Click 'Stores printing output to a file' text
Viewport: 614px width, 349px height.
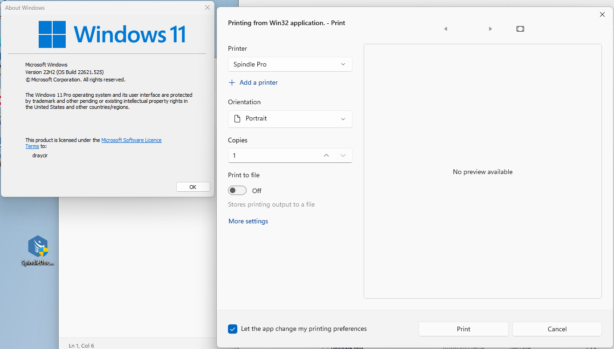271,204
